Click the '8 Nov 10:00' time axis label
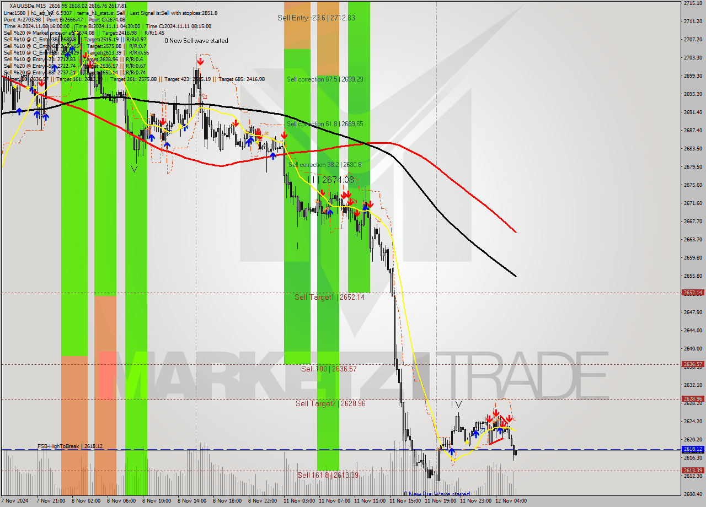Screen dimensions: 706x507 click(x=157, y=501)
